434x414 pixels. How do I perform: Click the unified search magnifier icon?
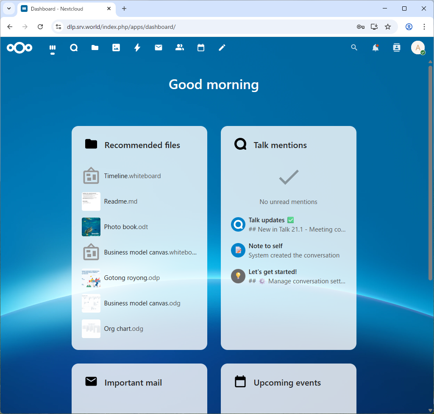coord(354,48)
